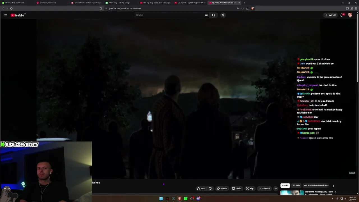
Task: Click the youtube.com address bar URL
Action: 125,8
